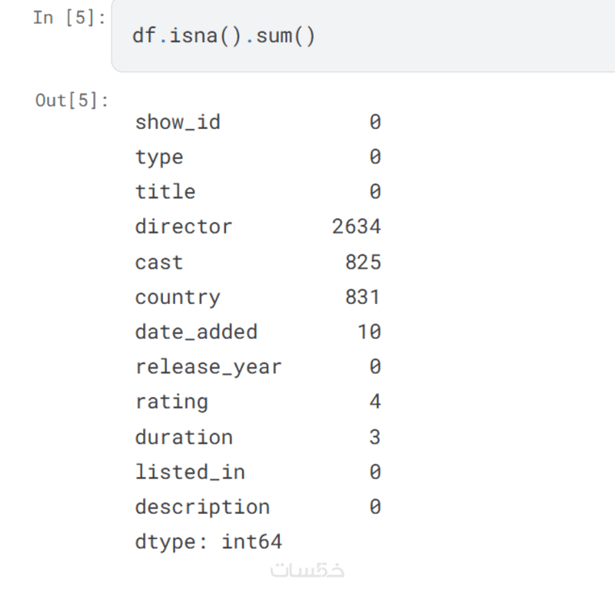Click the date_added row label
This screenshot has height=589, width=615.
point(196,332)
